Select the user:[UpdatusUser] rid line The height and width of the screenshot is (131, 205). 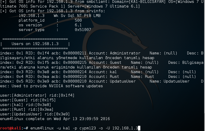click(35, 114)
